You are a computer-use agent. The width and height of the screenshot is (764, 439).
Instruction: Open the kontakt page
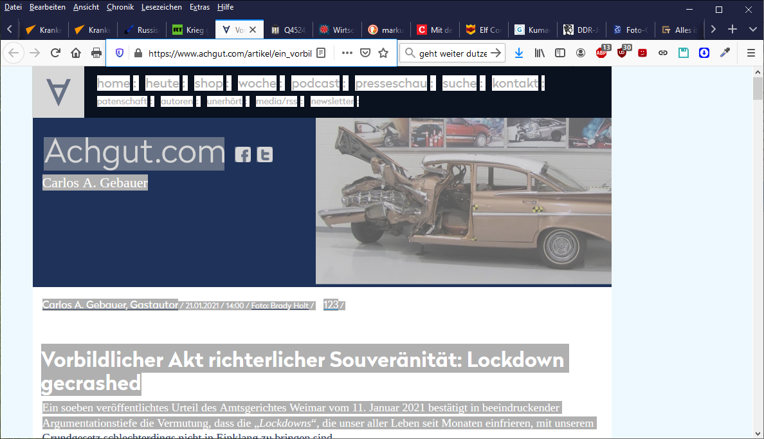[x=515, y=84]
